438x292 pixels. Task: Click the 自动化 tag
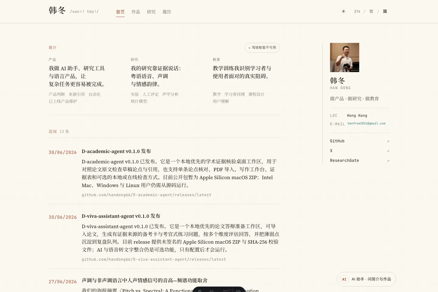click(95, 94)
